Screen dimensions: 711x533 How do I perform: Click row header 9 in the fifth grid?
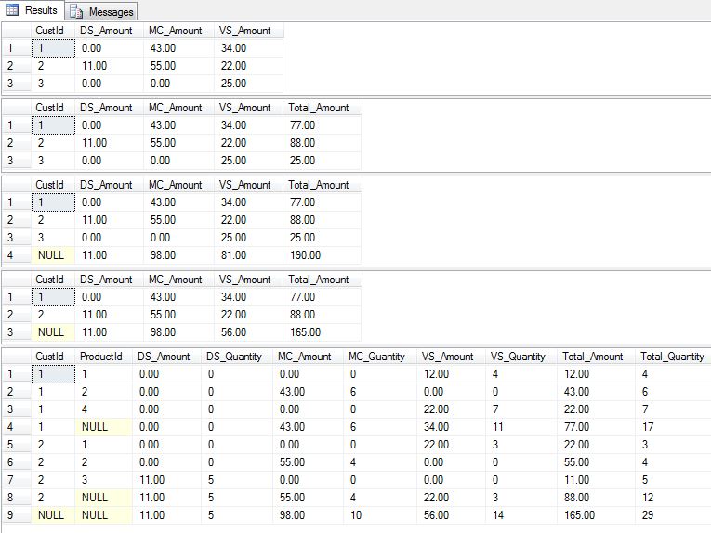coord(17,514)
